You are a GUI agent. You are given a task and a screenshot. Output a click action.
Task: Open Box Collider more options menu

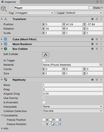click(x=101, y=49)
